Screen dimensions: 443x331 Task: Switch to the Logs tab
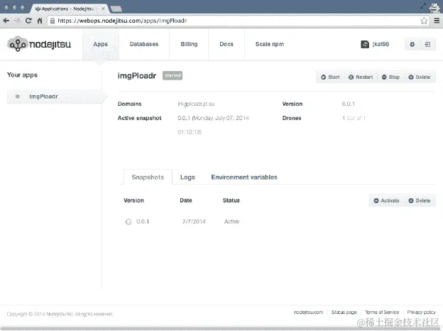tap(187, 178)
